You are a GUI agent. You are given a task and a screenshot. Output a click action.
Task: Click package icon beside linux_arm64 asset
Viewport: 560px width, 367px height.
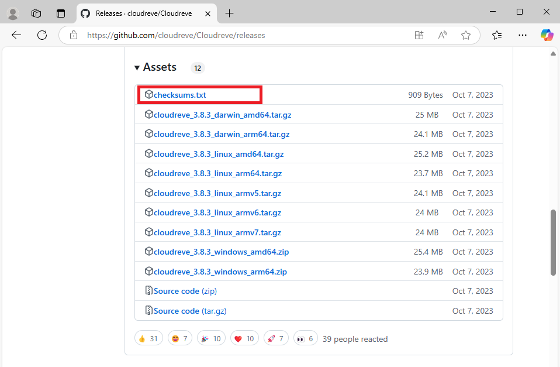(149, 173)
